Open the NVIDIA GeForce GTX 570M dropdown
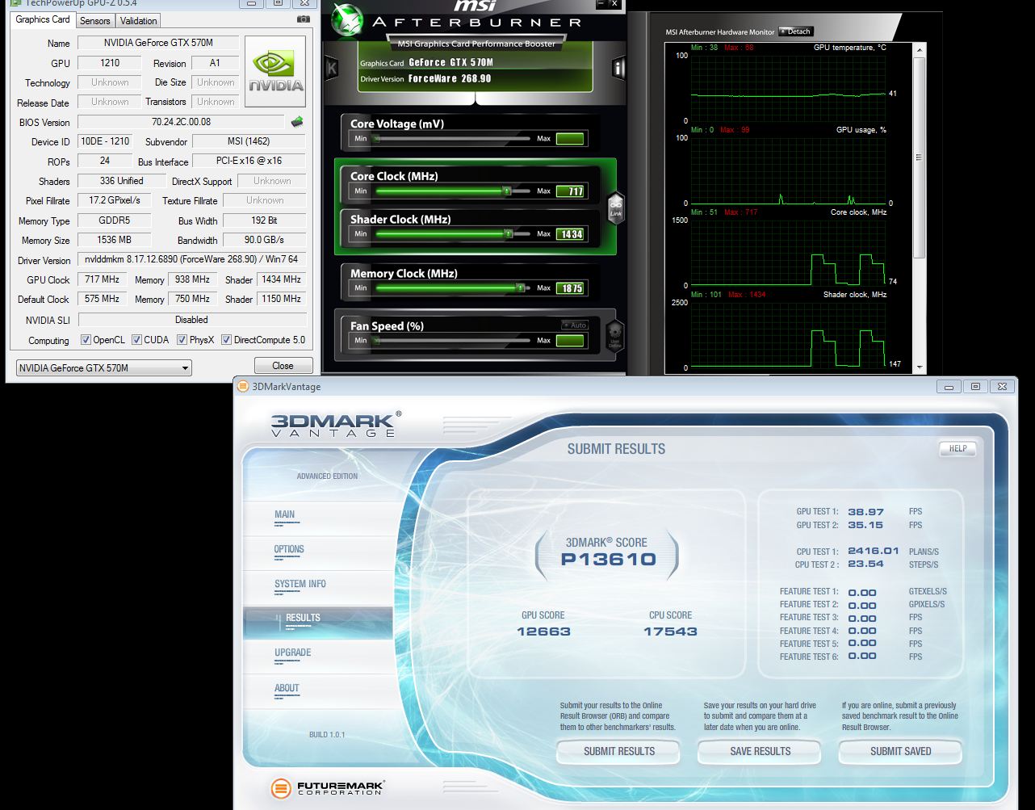This screenshot has height=810, width=1035. [x=103, y=368]
